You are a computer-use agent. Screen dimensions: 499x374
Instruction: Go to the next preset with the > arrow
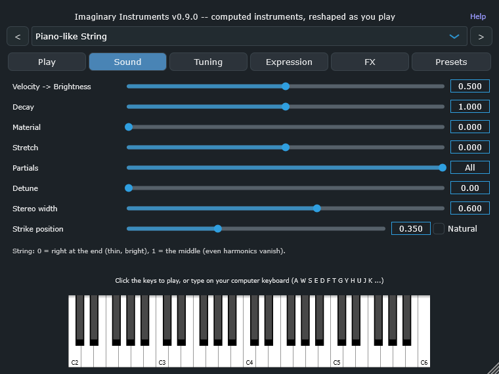[x=481, y=36]
